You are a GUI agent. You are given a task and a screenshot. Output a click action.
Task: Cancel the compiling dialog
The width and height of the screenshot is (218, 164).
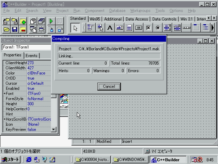click(x=109, y=86)
